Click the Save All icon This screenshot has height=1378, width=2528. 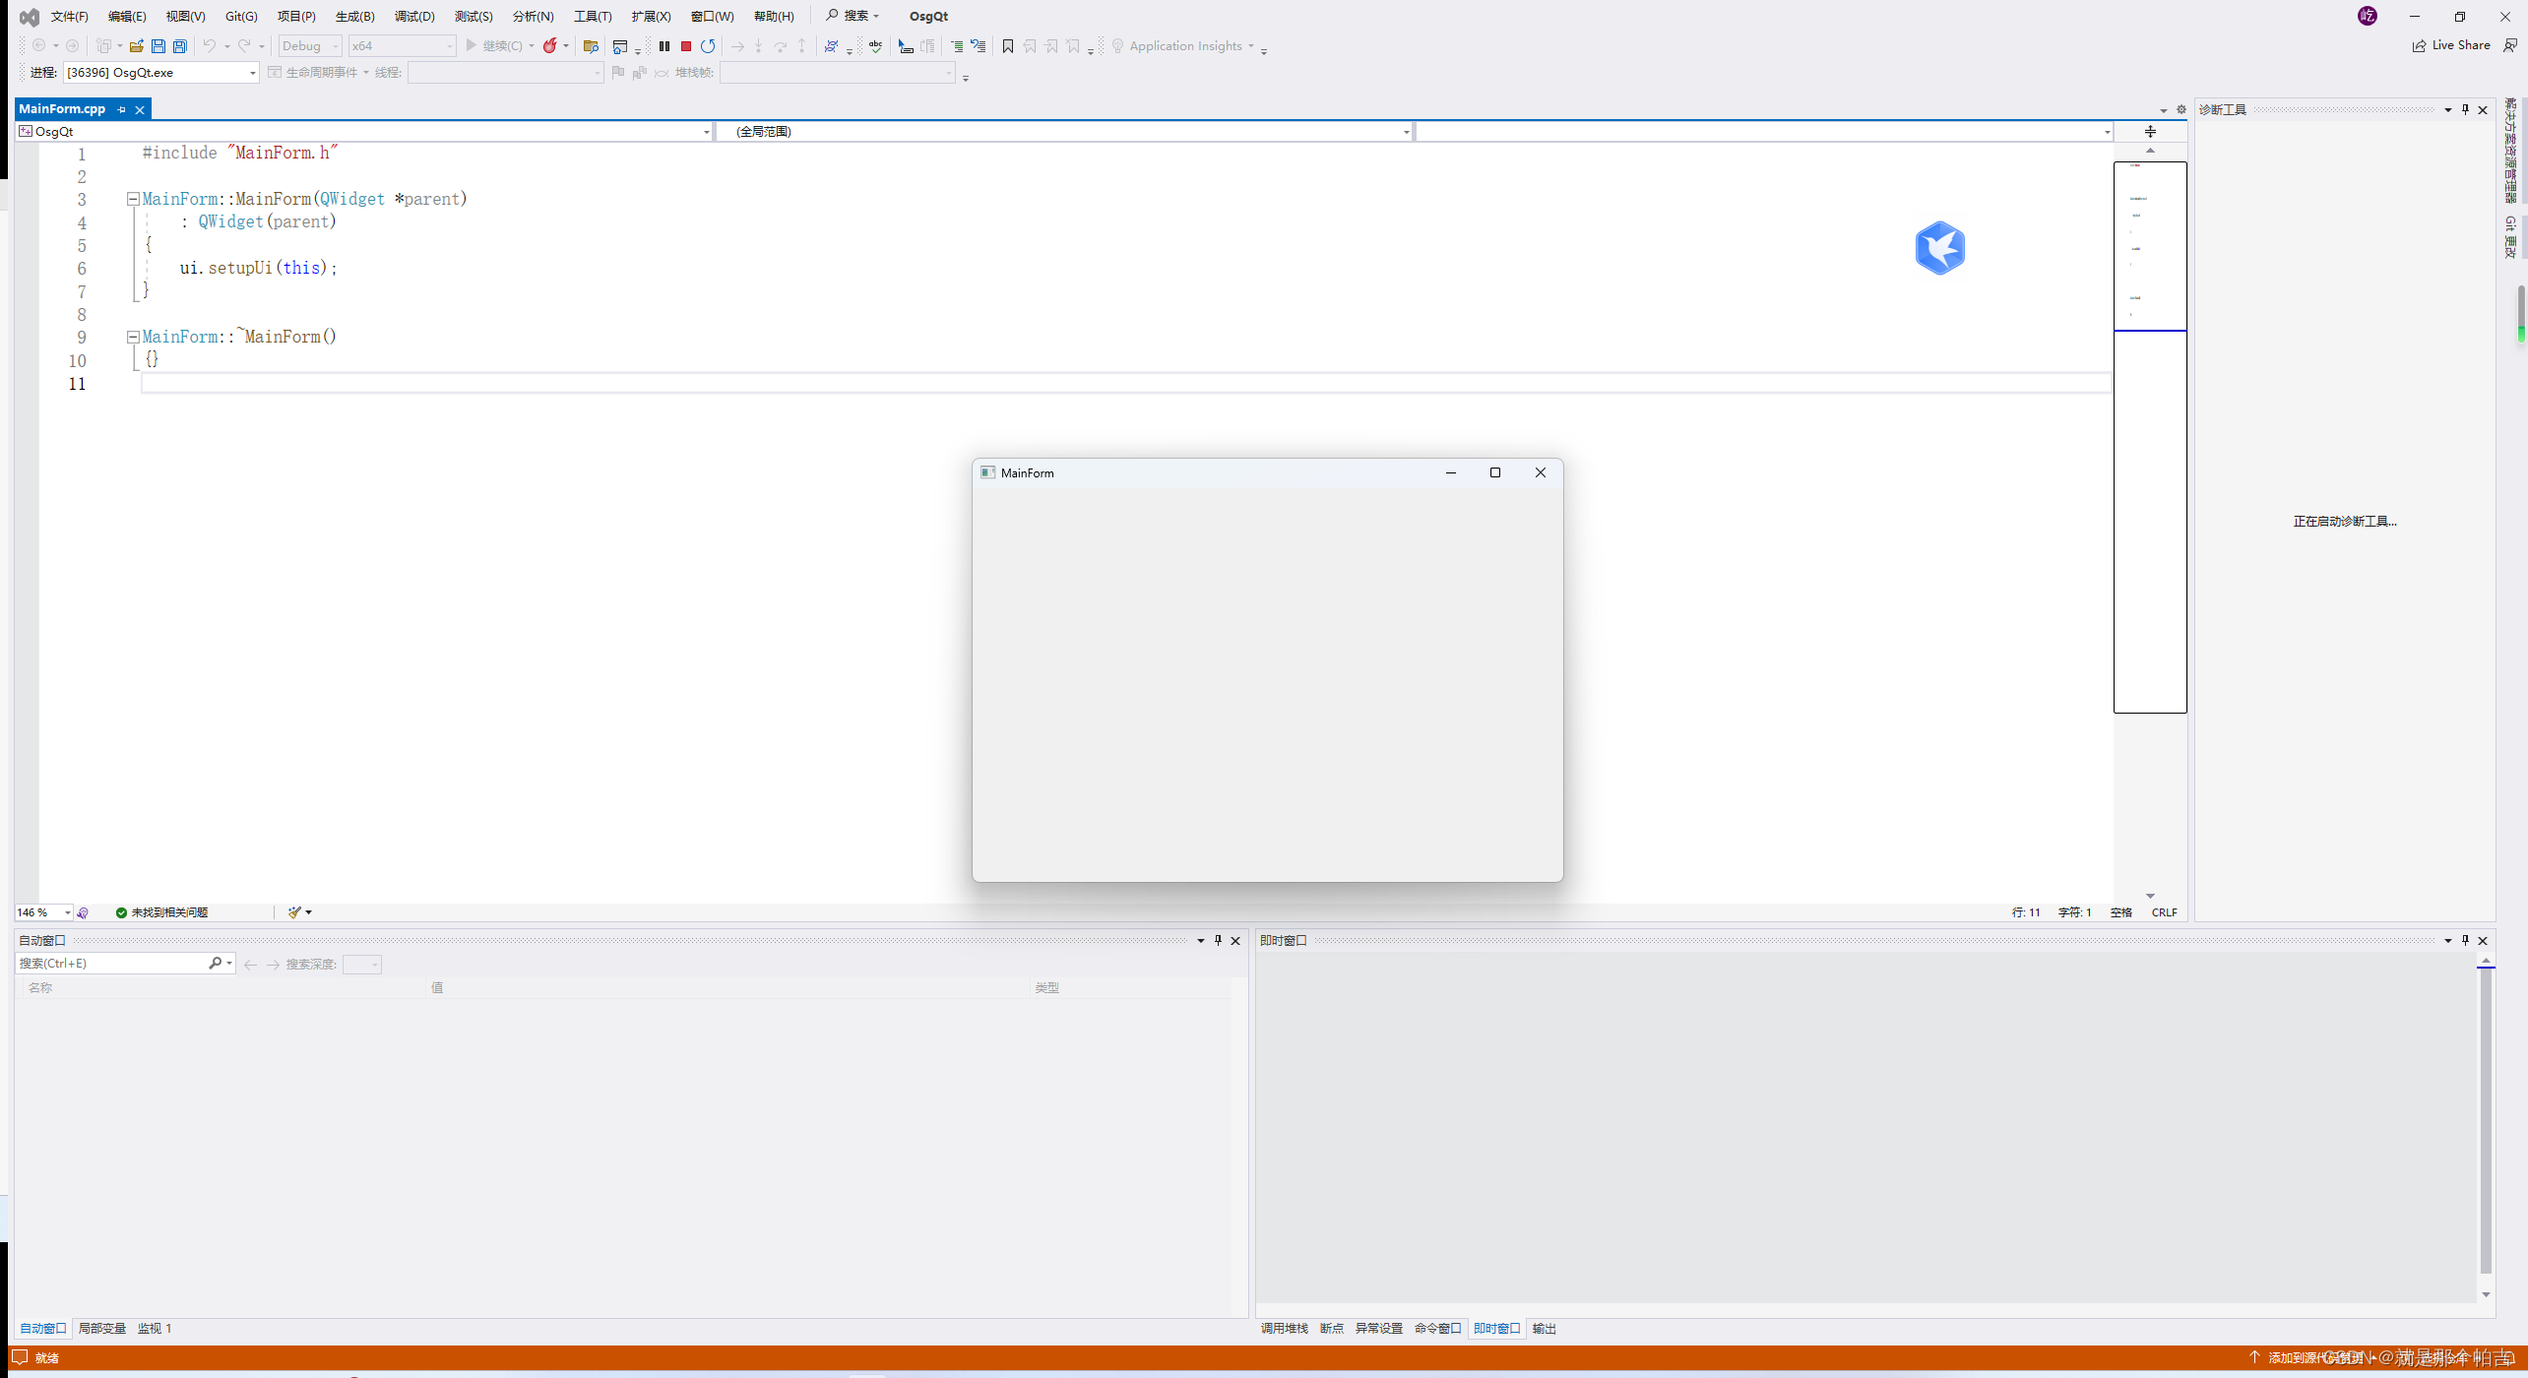[x=179, y=46]
